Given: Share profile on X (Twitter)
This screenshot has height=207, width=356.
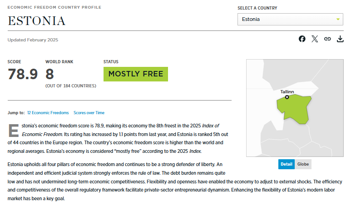Looking at the screenshot, I should 315,39.
